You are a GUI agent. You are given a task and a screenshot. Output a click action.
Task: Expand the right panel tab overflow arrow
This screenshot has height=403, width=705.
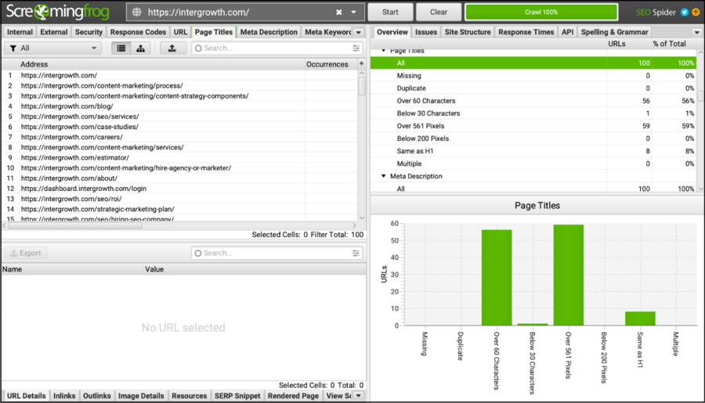point(696,32)
